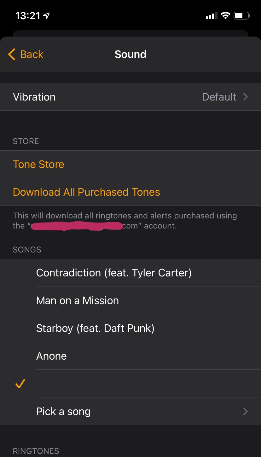
Task: Tap the orange back chevron icon
Action: 12,54
